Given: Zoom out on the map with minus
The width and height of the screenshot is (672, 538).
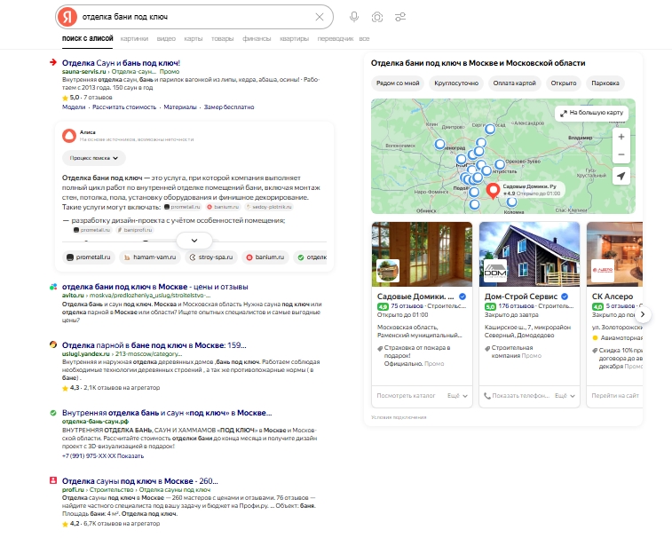Looking at the screenshot, I should (621, 155).
